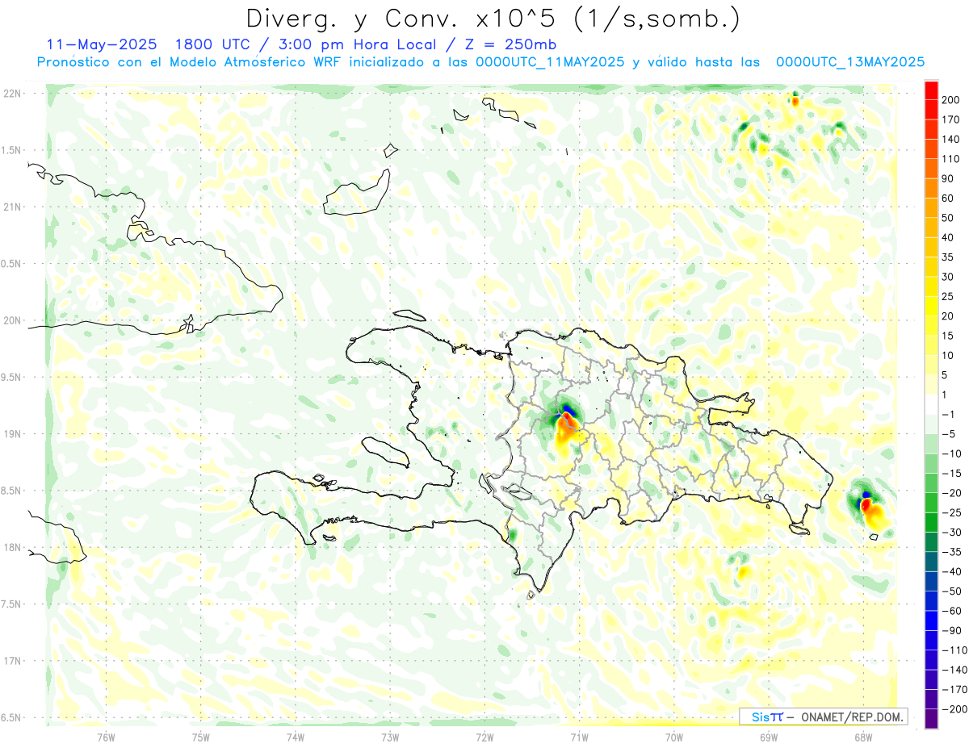Image resolution: width=969 pixels, height=748 pixels.
Task: Click the 9.5N latitude label
Action: click(10, 377)
